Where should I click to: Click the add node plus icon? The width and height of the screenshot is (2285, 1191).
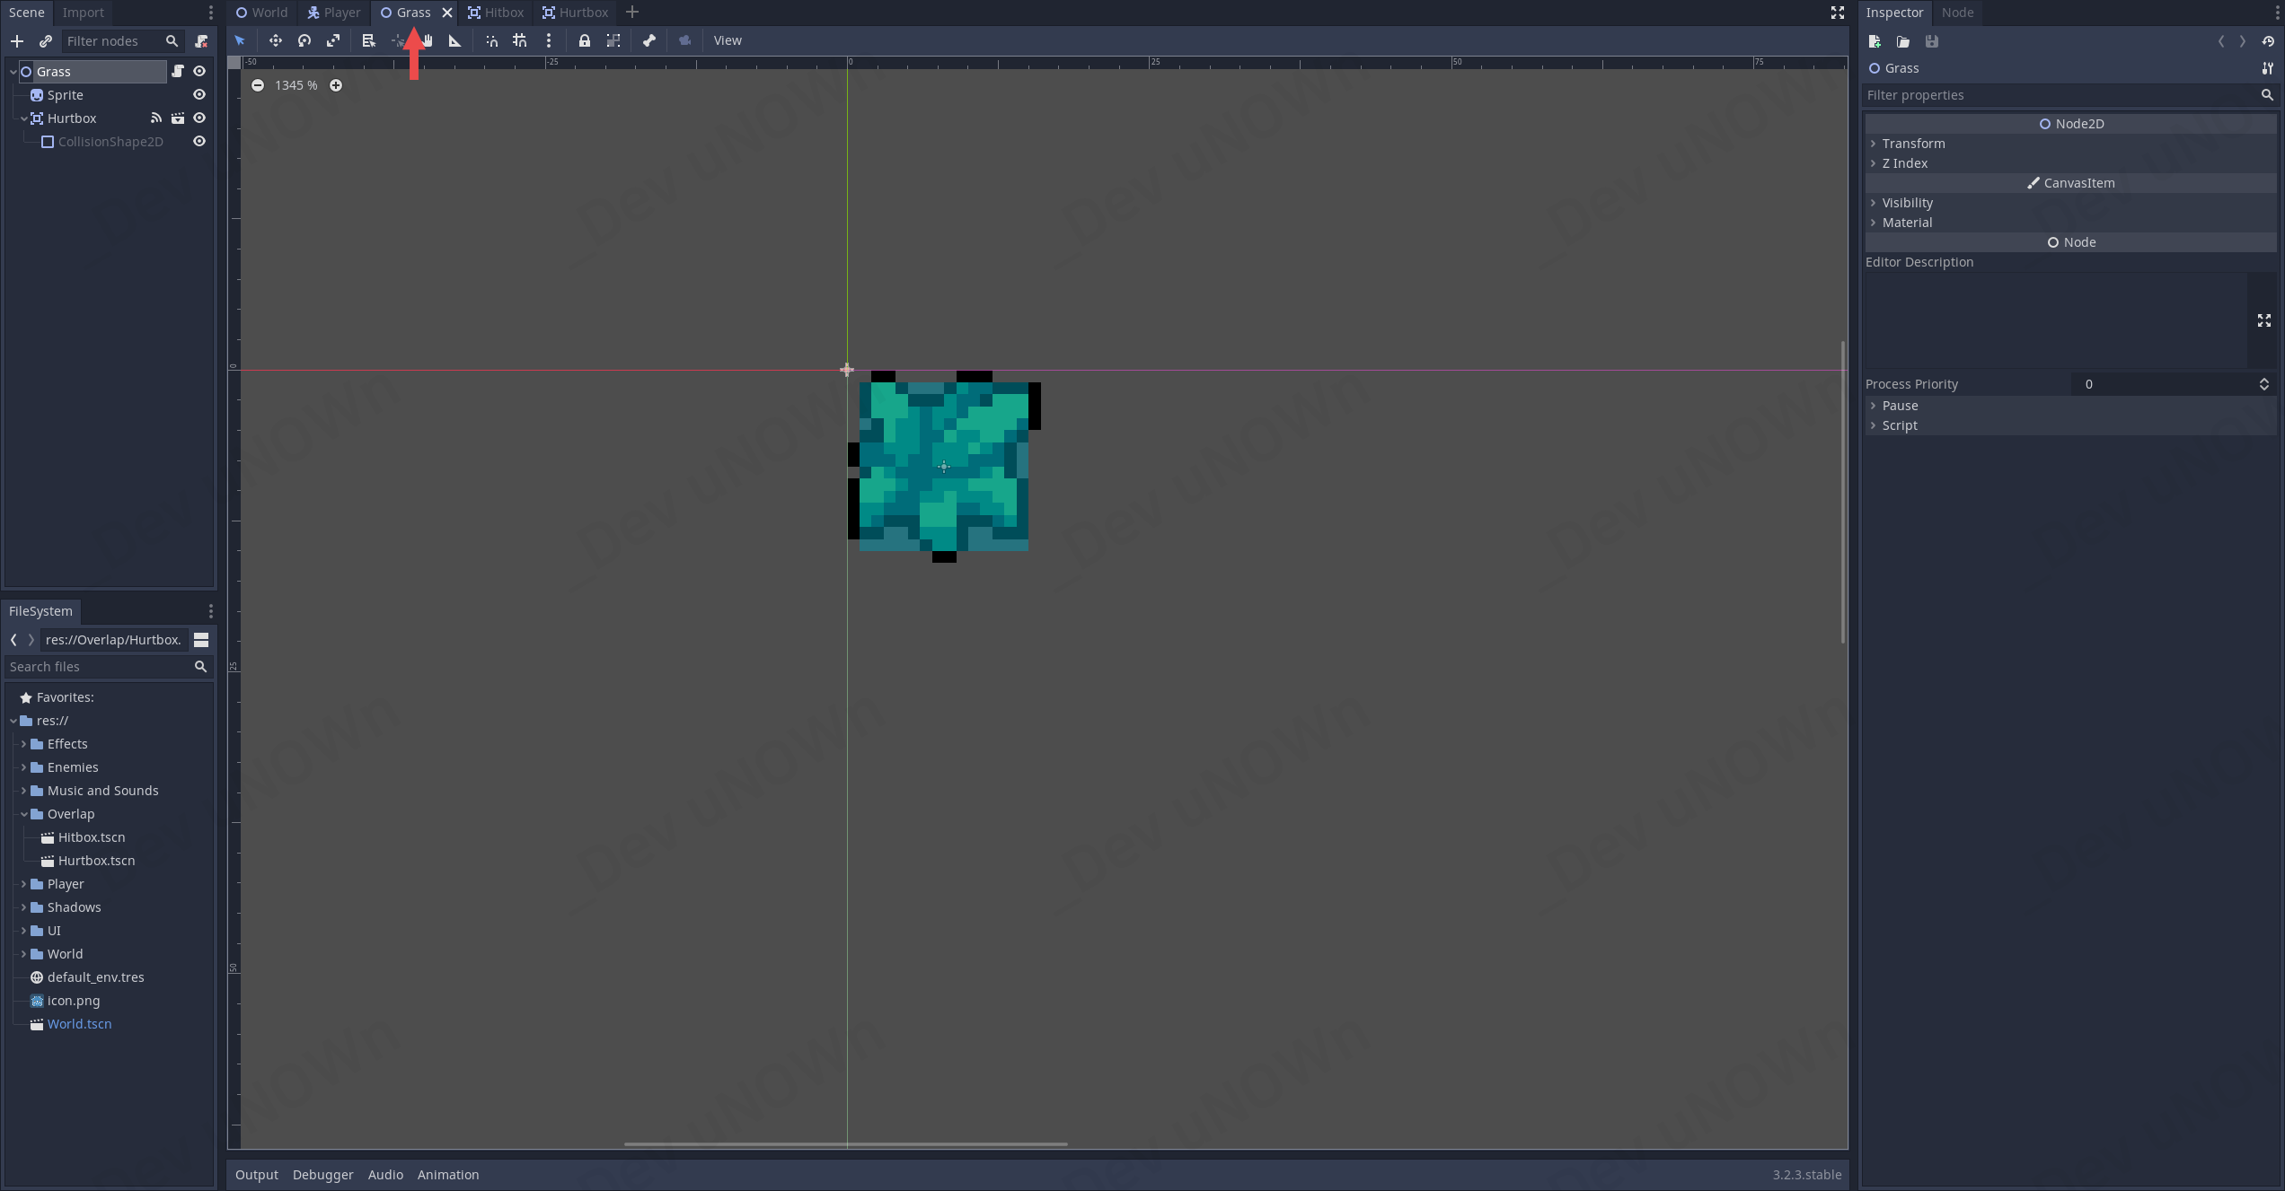(17, 41)
